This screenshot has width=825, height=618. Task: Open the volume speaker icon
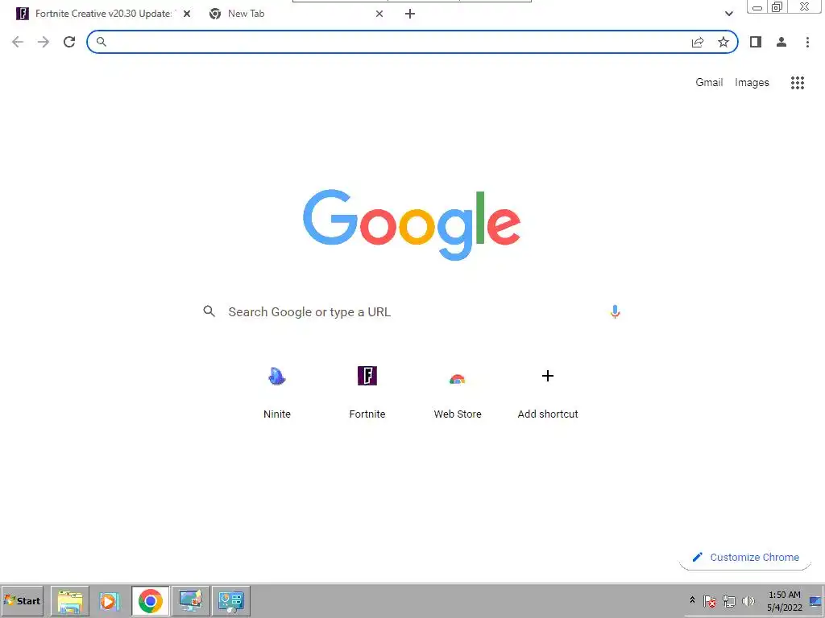tap(748, 600)
